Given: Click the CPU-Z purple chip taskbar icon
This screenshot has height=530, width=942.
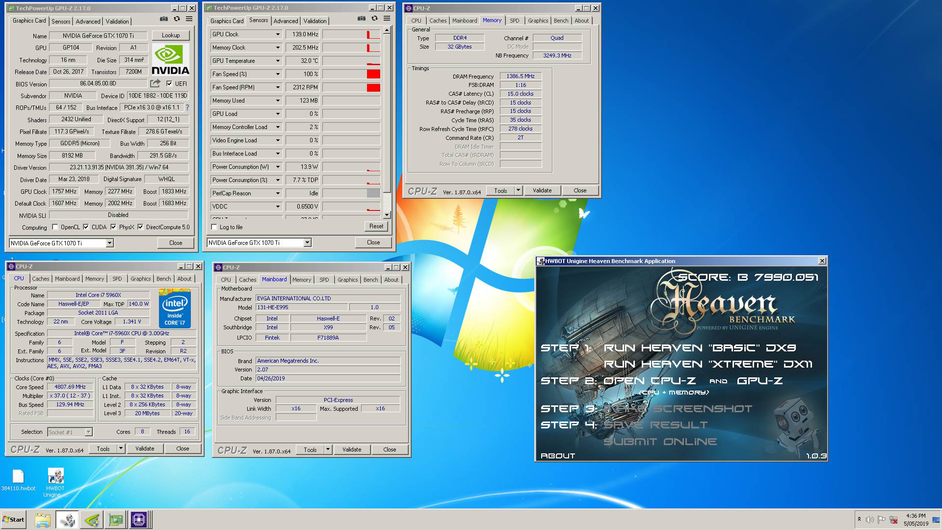Looking at the screenshot, I should tap(139, 520).
